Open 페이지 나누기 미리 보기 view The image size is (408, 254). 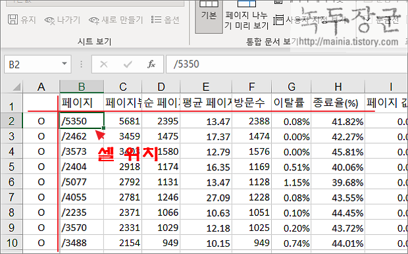246,16
